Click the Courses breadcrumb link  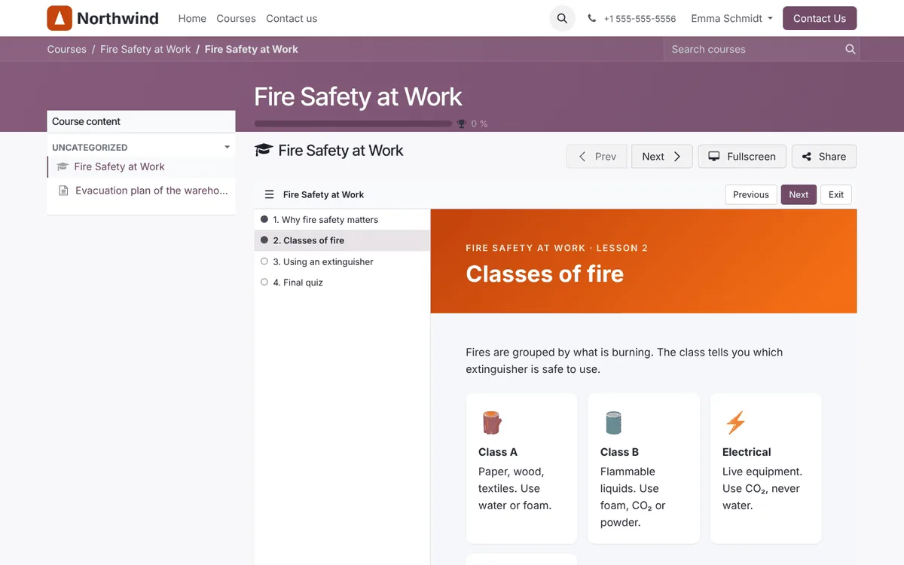pos(67,49)
